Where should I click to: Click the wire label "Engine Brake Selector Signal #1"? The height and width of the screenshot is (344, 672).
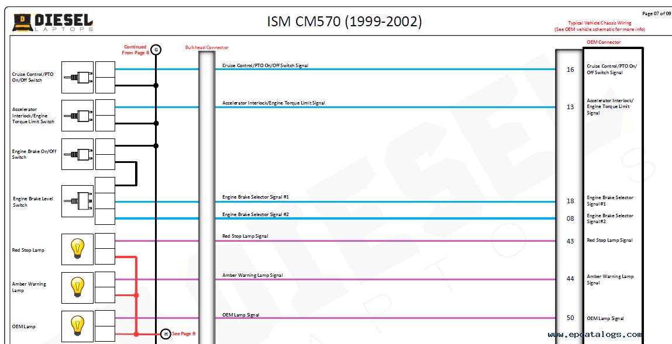coord(256,197)
